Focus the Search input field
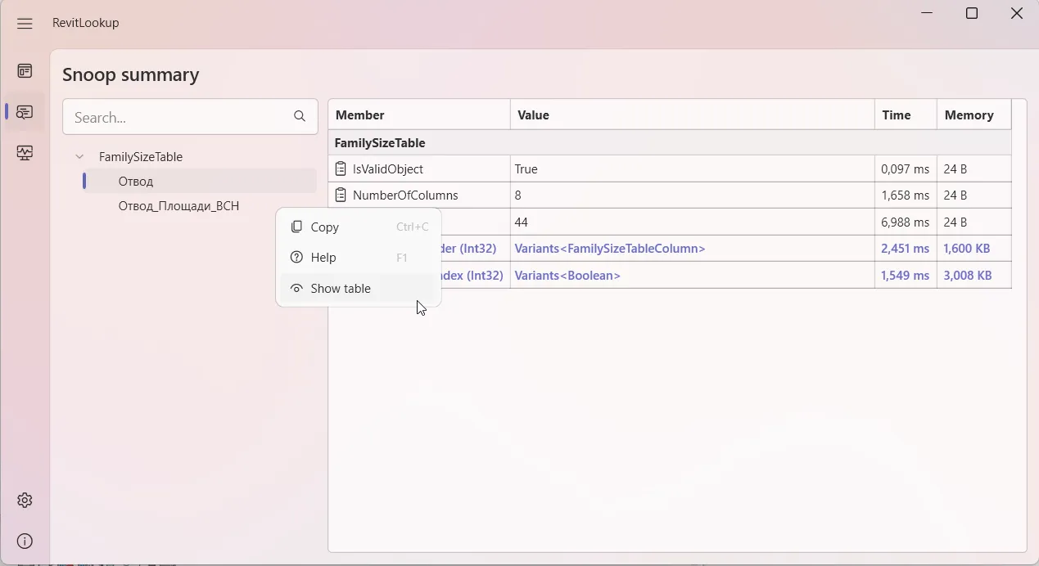This screenshot has width=1039, height=566. (190, 117)
